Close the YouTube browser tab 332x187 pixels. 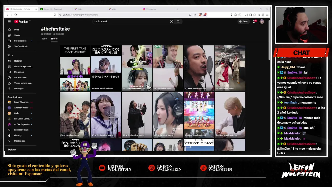coord(36,9)
